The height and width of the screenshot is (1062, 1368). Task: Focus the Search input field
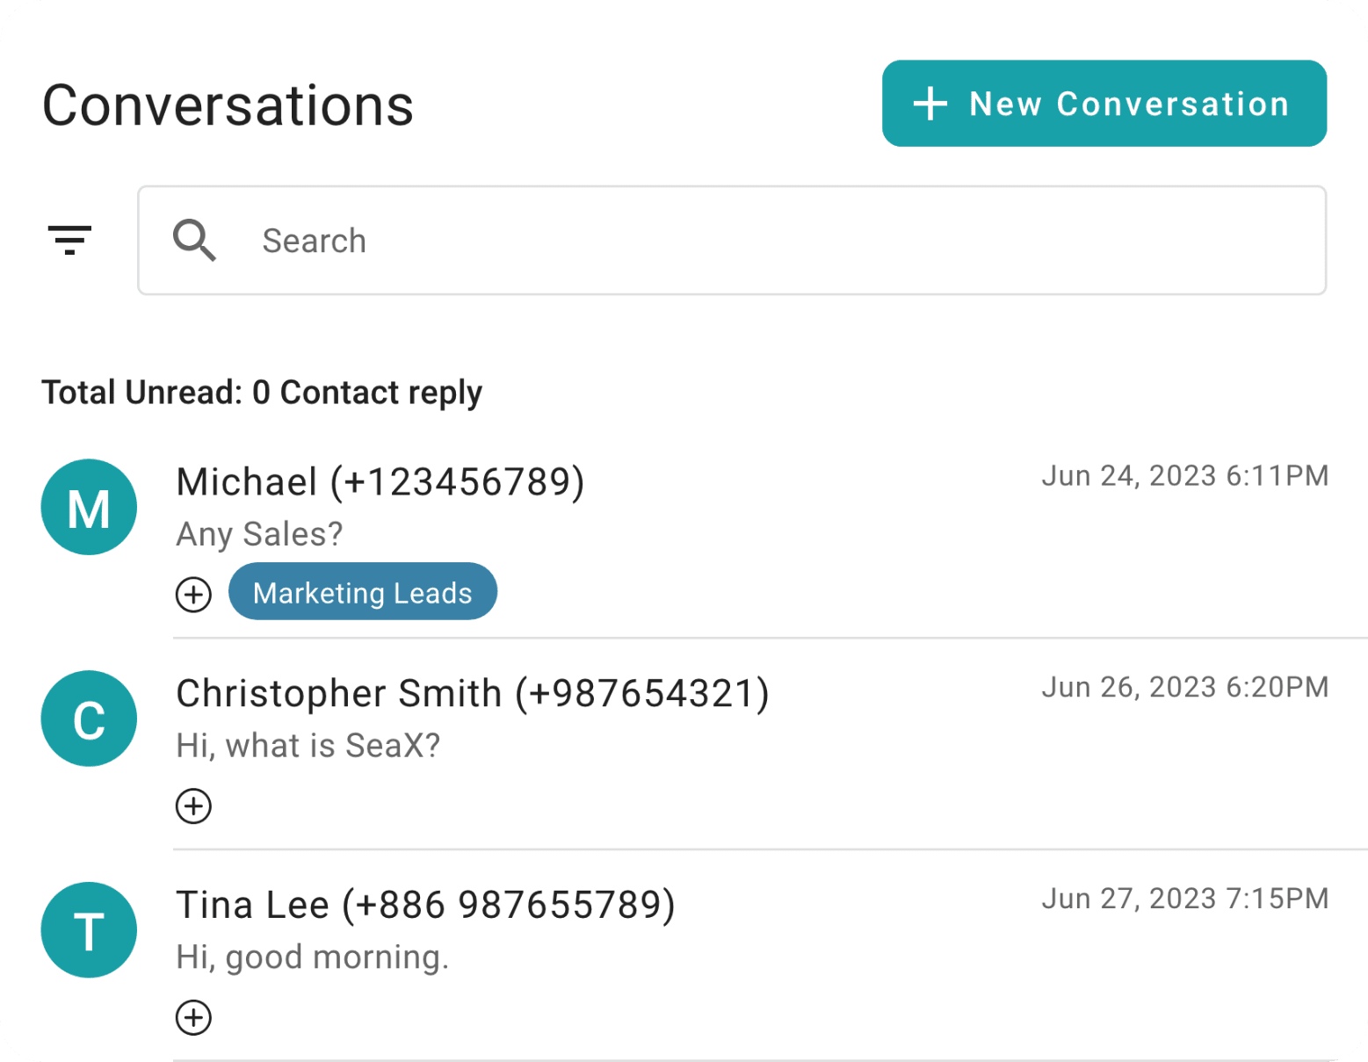click(x=732, y=240)
